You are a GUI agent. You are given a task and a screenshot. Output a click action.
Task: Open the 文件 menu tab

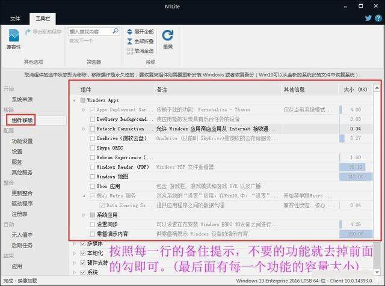[x=15, y=19]
